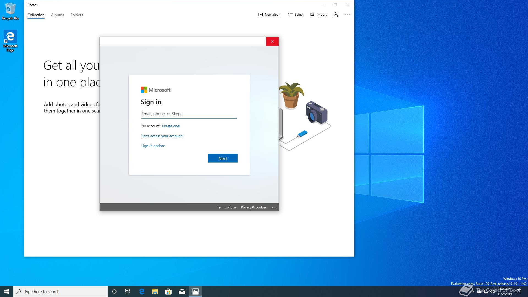Minimize the Photos window
Image resolution: width=528 pixels, height=297 pixels.
pos(323,5)
